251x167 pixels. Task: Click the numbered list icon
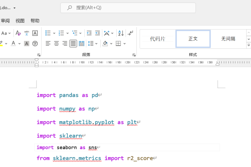pyautogui.click(x=61, y=33)
